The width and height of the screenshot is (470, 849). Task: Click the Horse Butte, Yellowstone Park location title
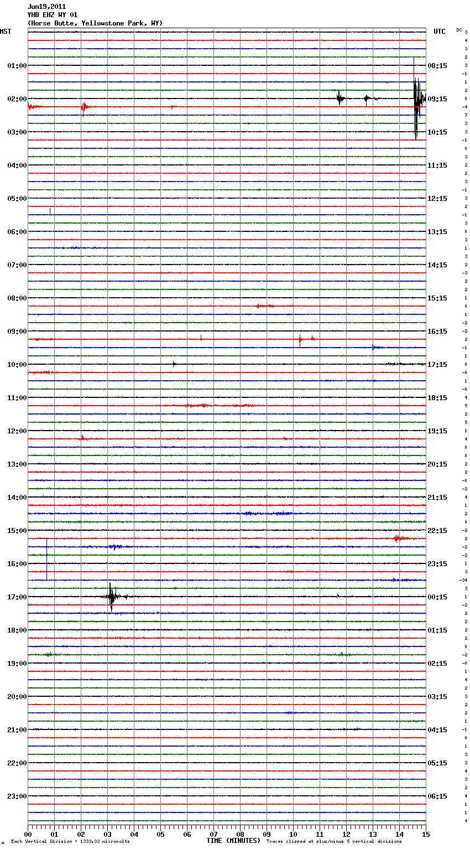point(95,23)
